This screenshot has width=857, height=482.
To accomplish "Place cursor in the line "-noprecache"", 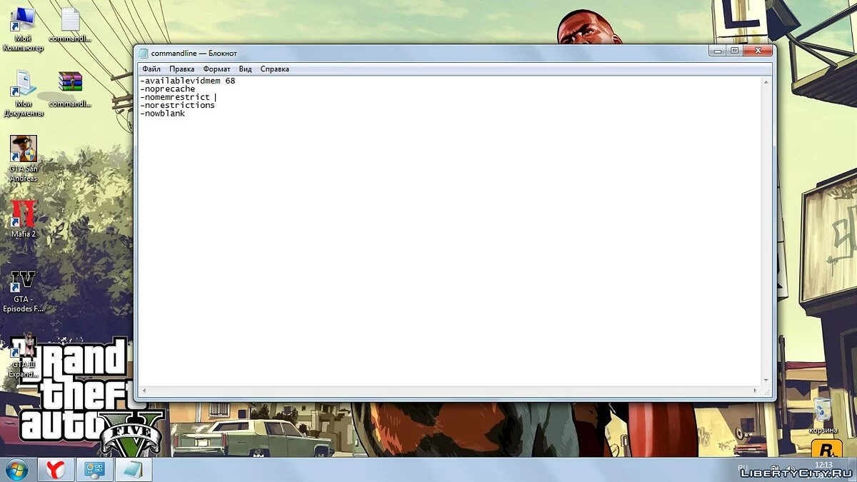I will point(168,89).
